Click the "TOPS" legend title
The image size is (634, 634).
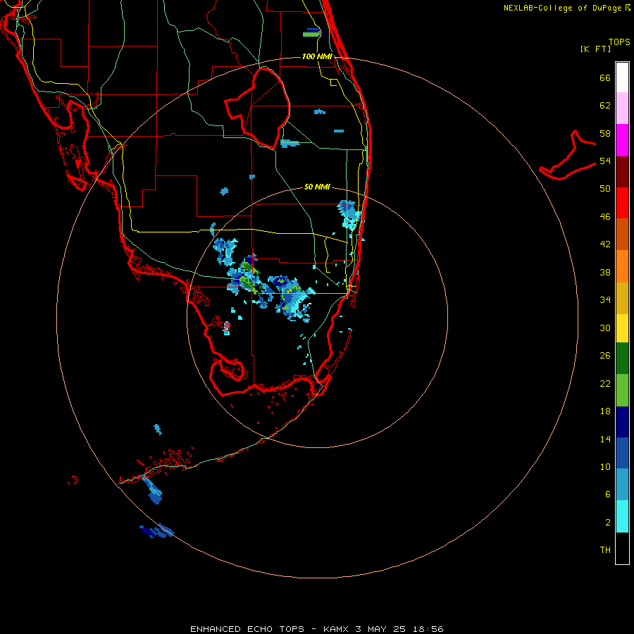click(x=619, y=42)
